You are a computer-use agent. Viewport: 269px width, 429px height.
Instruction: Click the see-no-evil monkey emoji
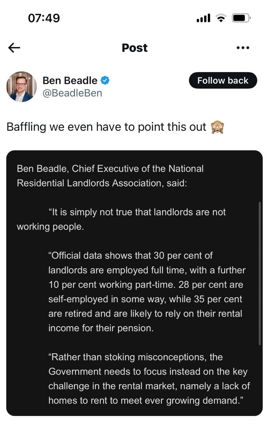pyautogui.click(x=217, y=127)
